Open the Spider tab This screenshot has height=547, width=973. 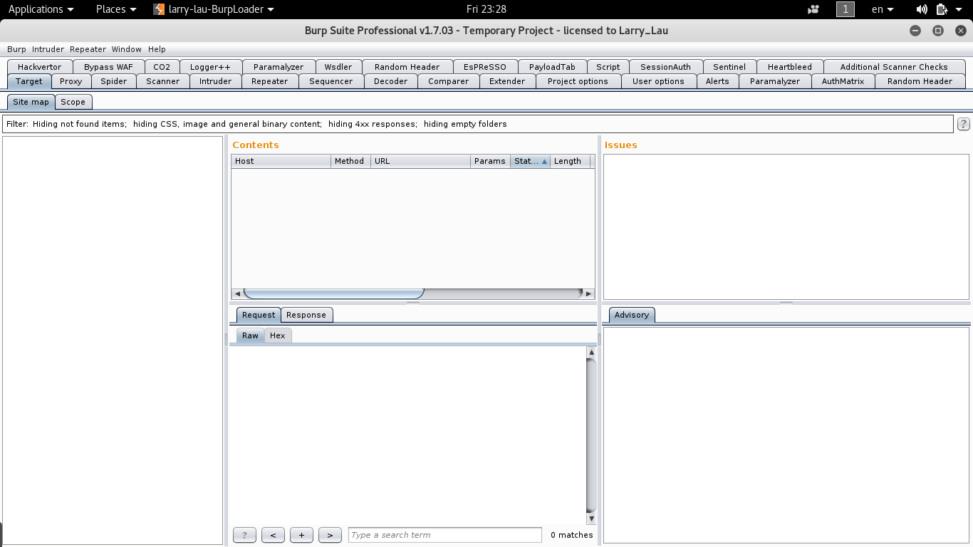coord(113,81)
